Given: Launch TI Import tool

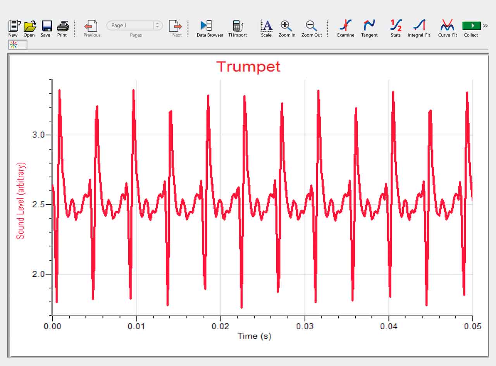Looking at the screenshot, I should tap(237, 26).
